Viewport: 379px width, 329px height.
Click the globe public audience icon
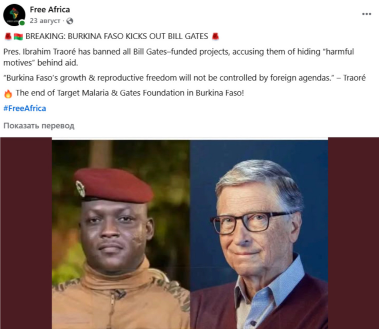[70, 21]
